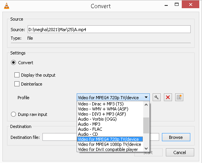Select the Convert radio button
202x163 pixels.
[14, 63]
